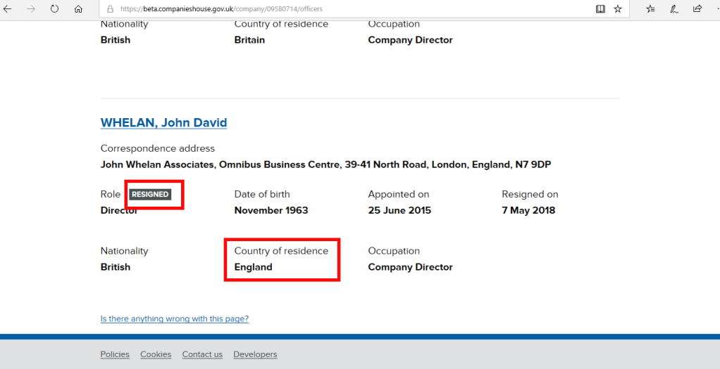The image size is (720, 369).
Task: Click 'Is there anything wrong with this page?'
Action: (175, 318)
